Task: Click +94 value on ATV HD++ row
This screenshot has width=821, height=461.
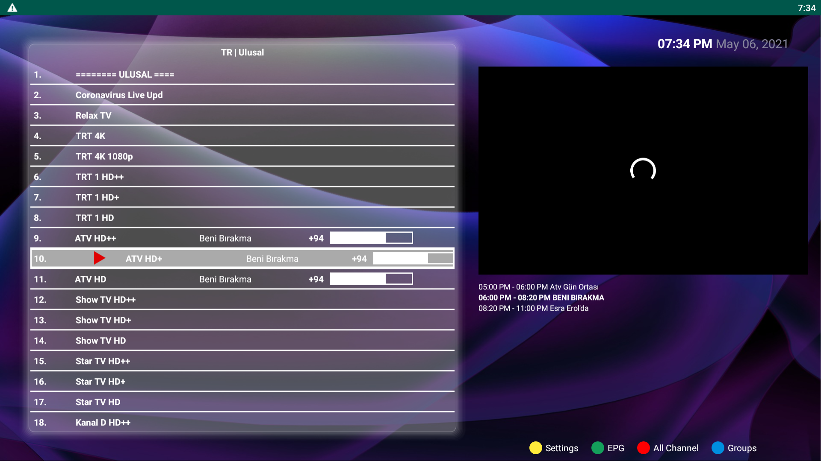Action: tap(316, 239)
